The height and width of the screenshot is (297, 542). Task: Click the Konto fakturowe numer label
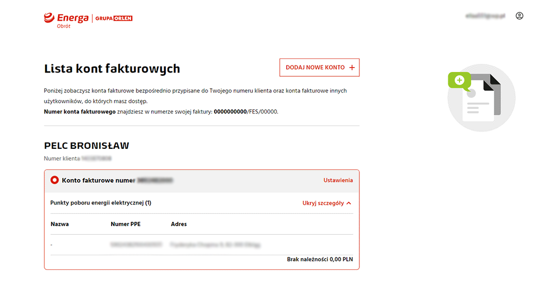click(98, 180)
